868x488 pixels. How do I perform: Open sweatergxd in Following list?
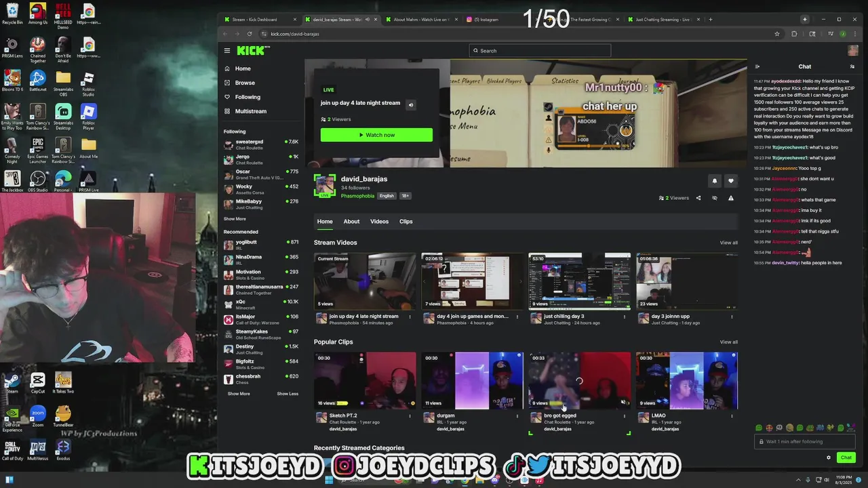coord(261,144)
